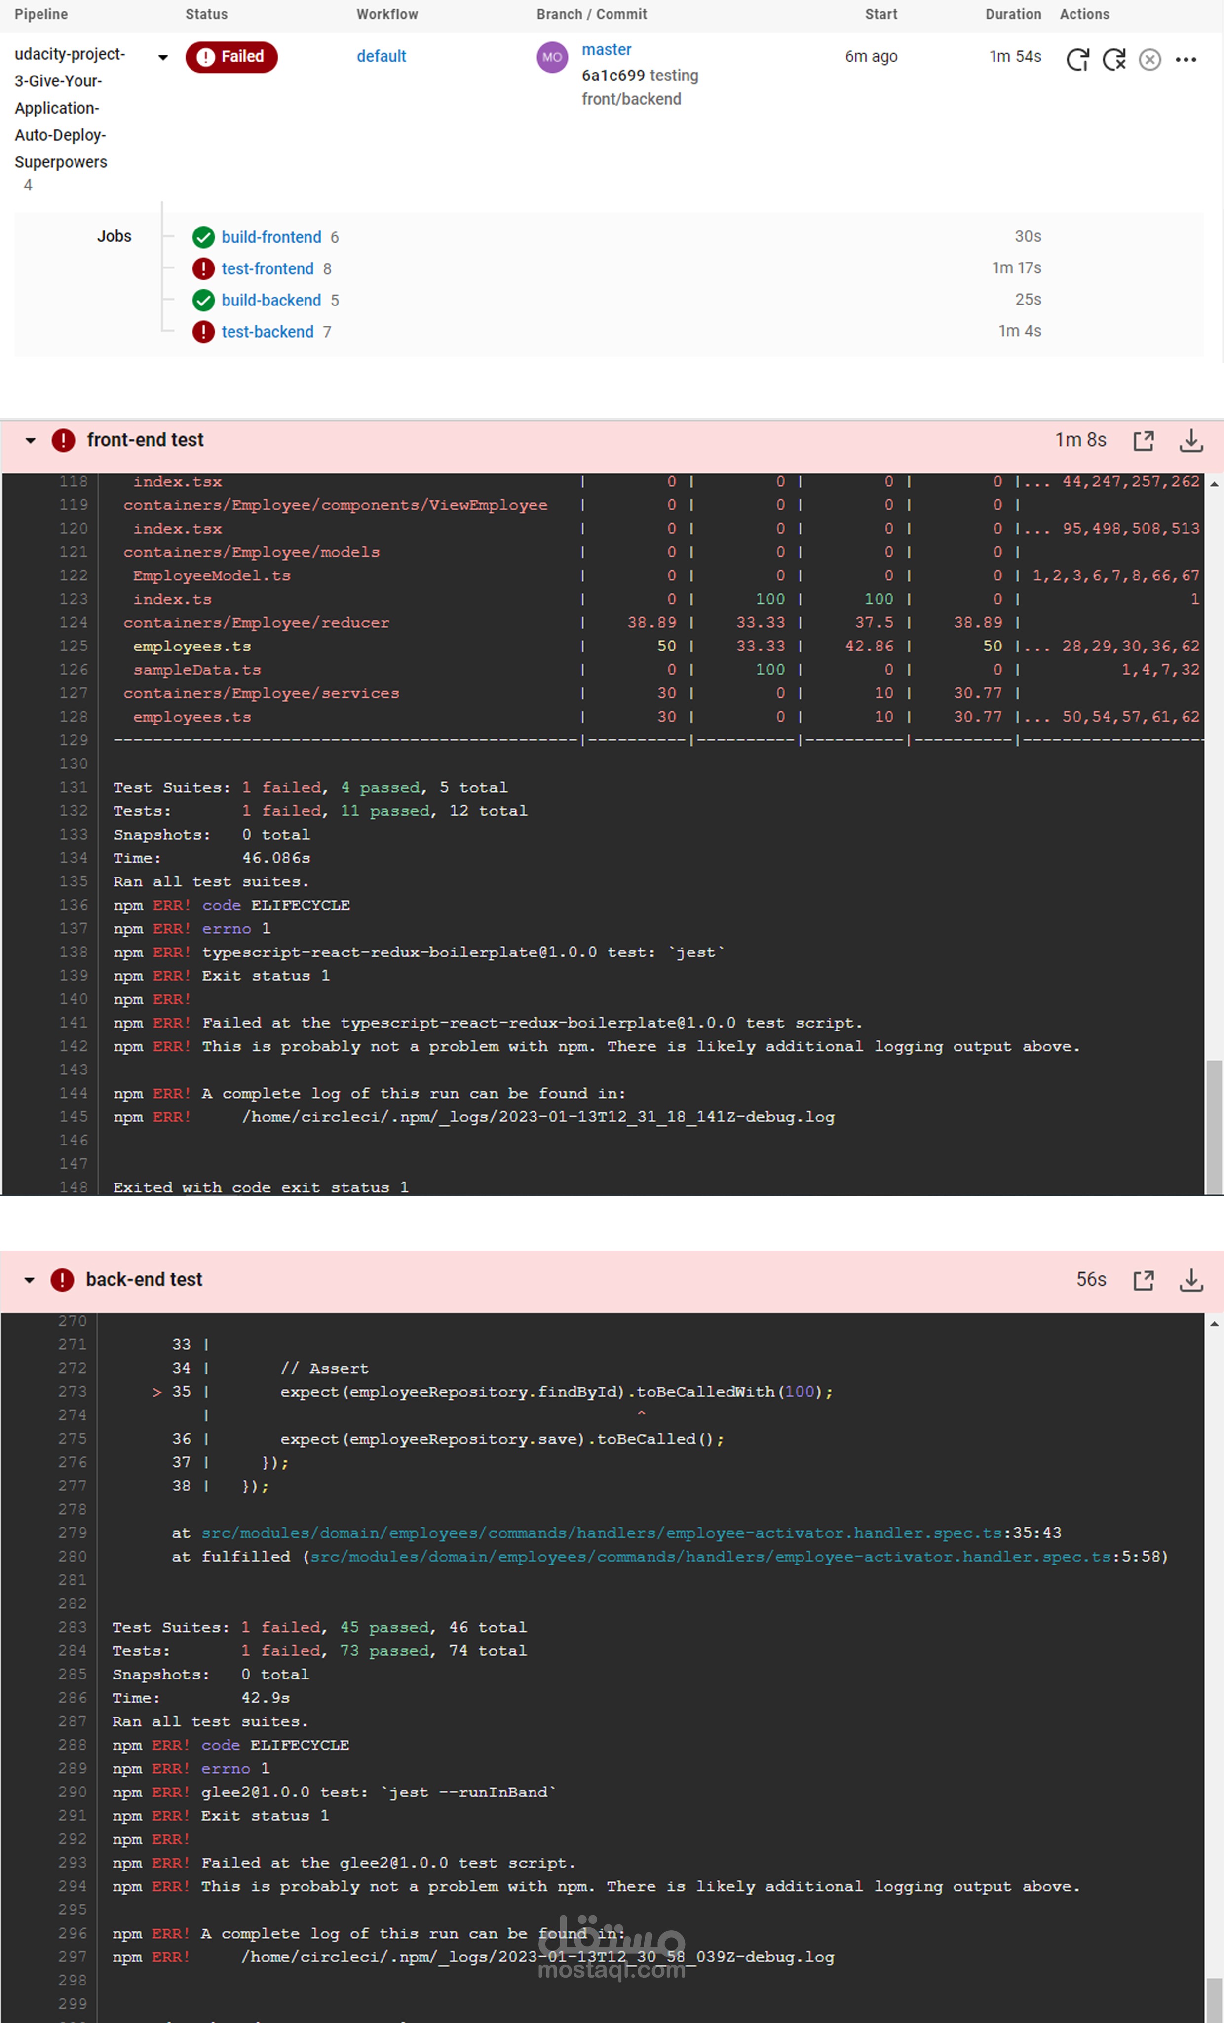
Task: Click the MO user avatar
Action: (552, 57)
